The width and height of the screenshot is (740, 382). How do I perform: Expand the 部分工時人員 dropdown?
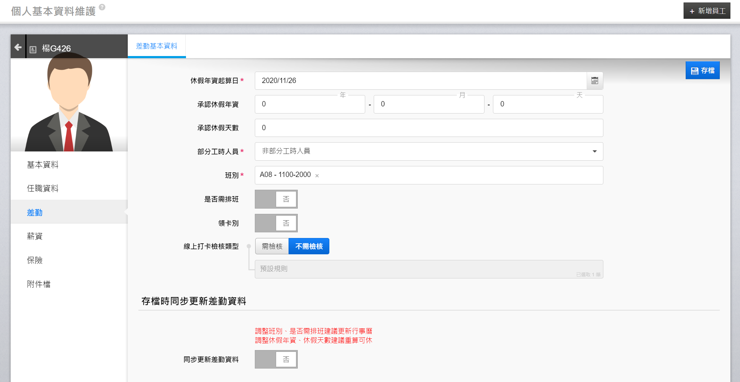[x=428, y=151]
